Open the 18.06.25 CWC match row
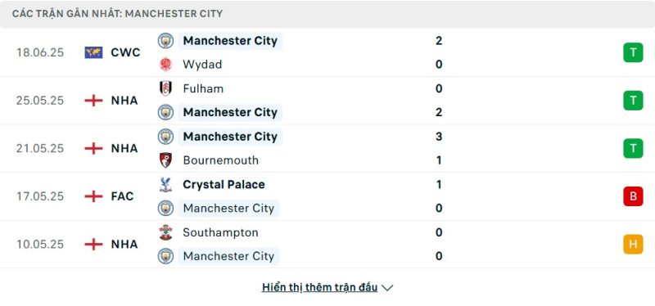 point(327,52)
